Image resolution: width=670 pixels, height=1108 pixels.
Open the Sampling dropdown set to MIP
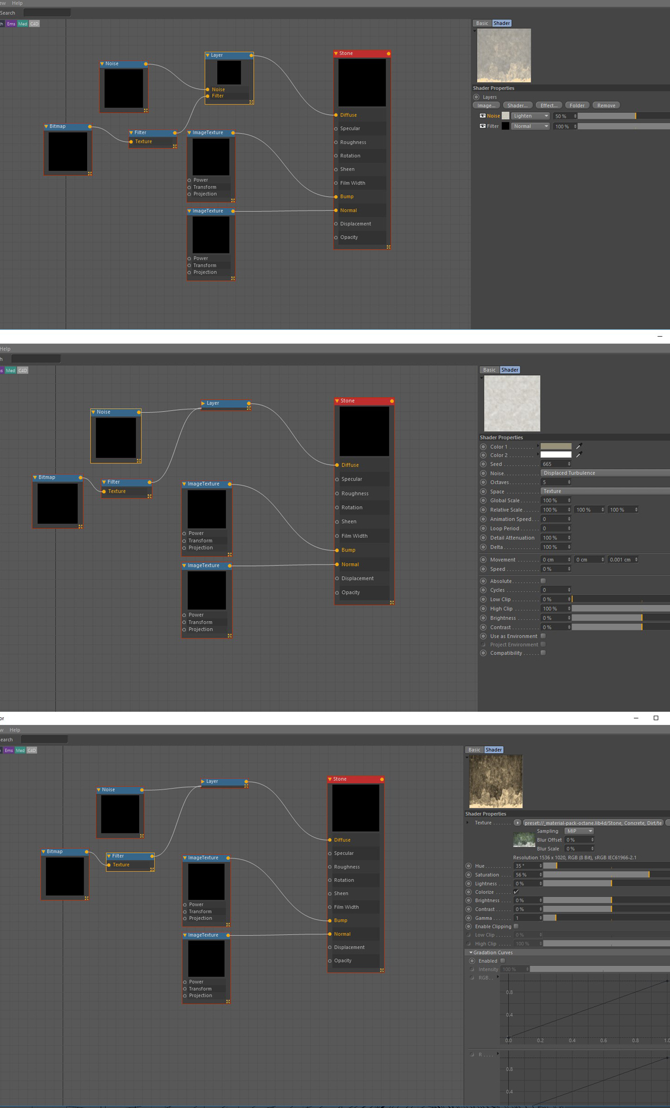(579, 831)
